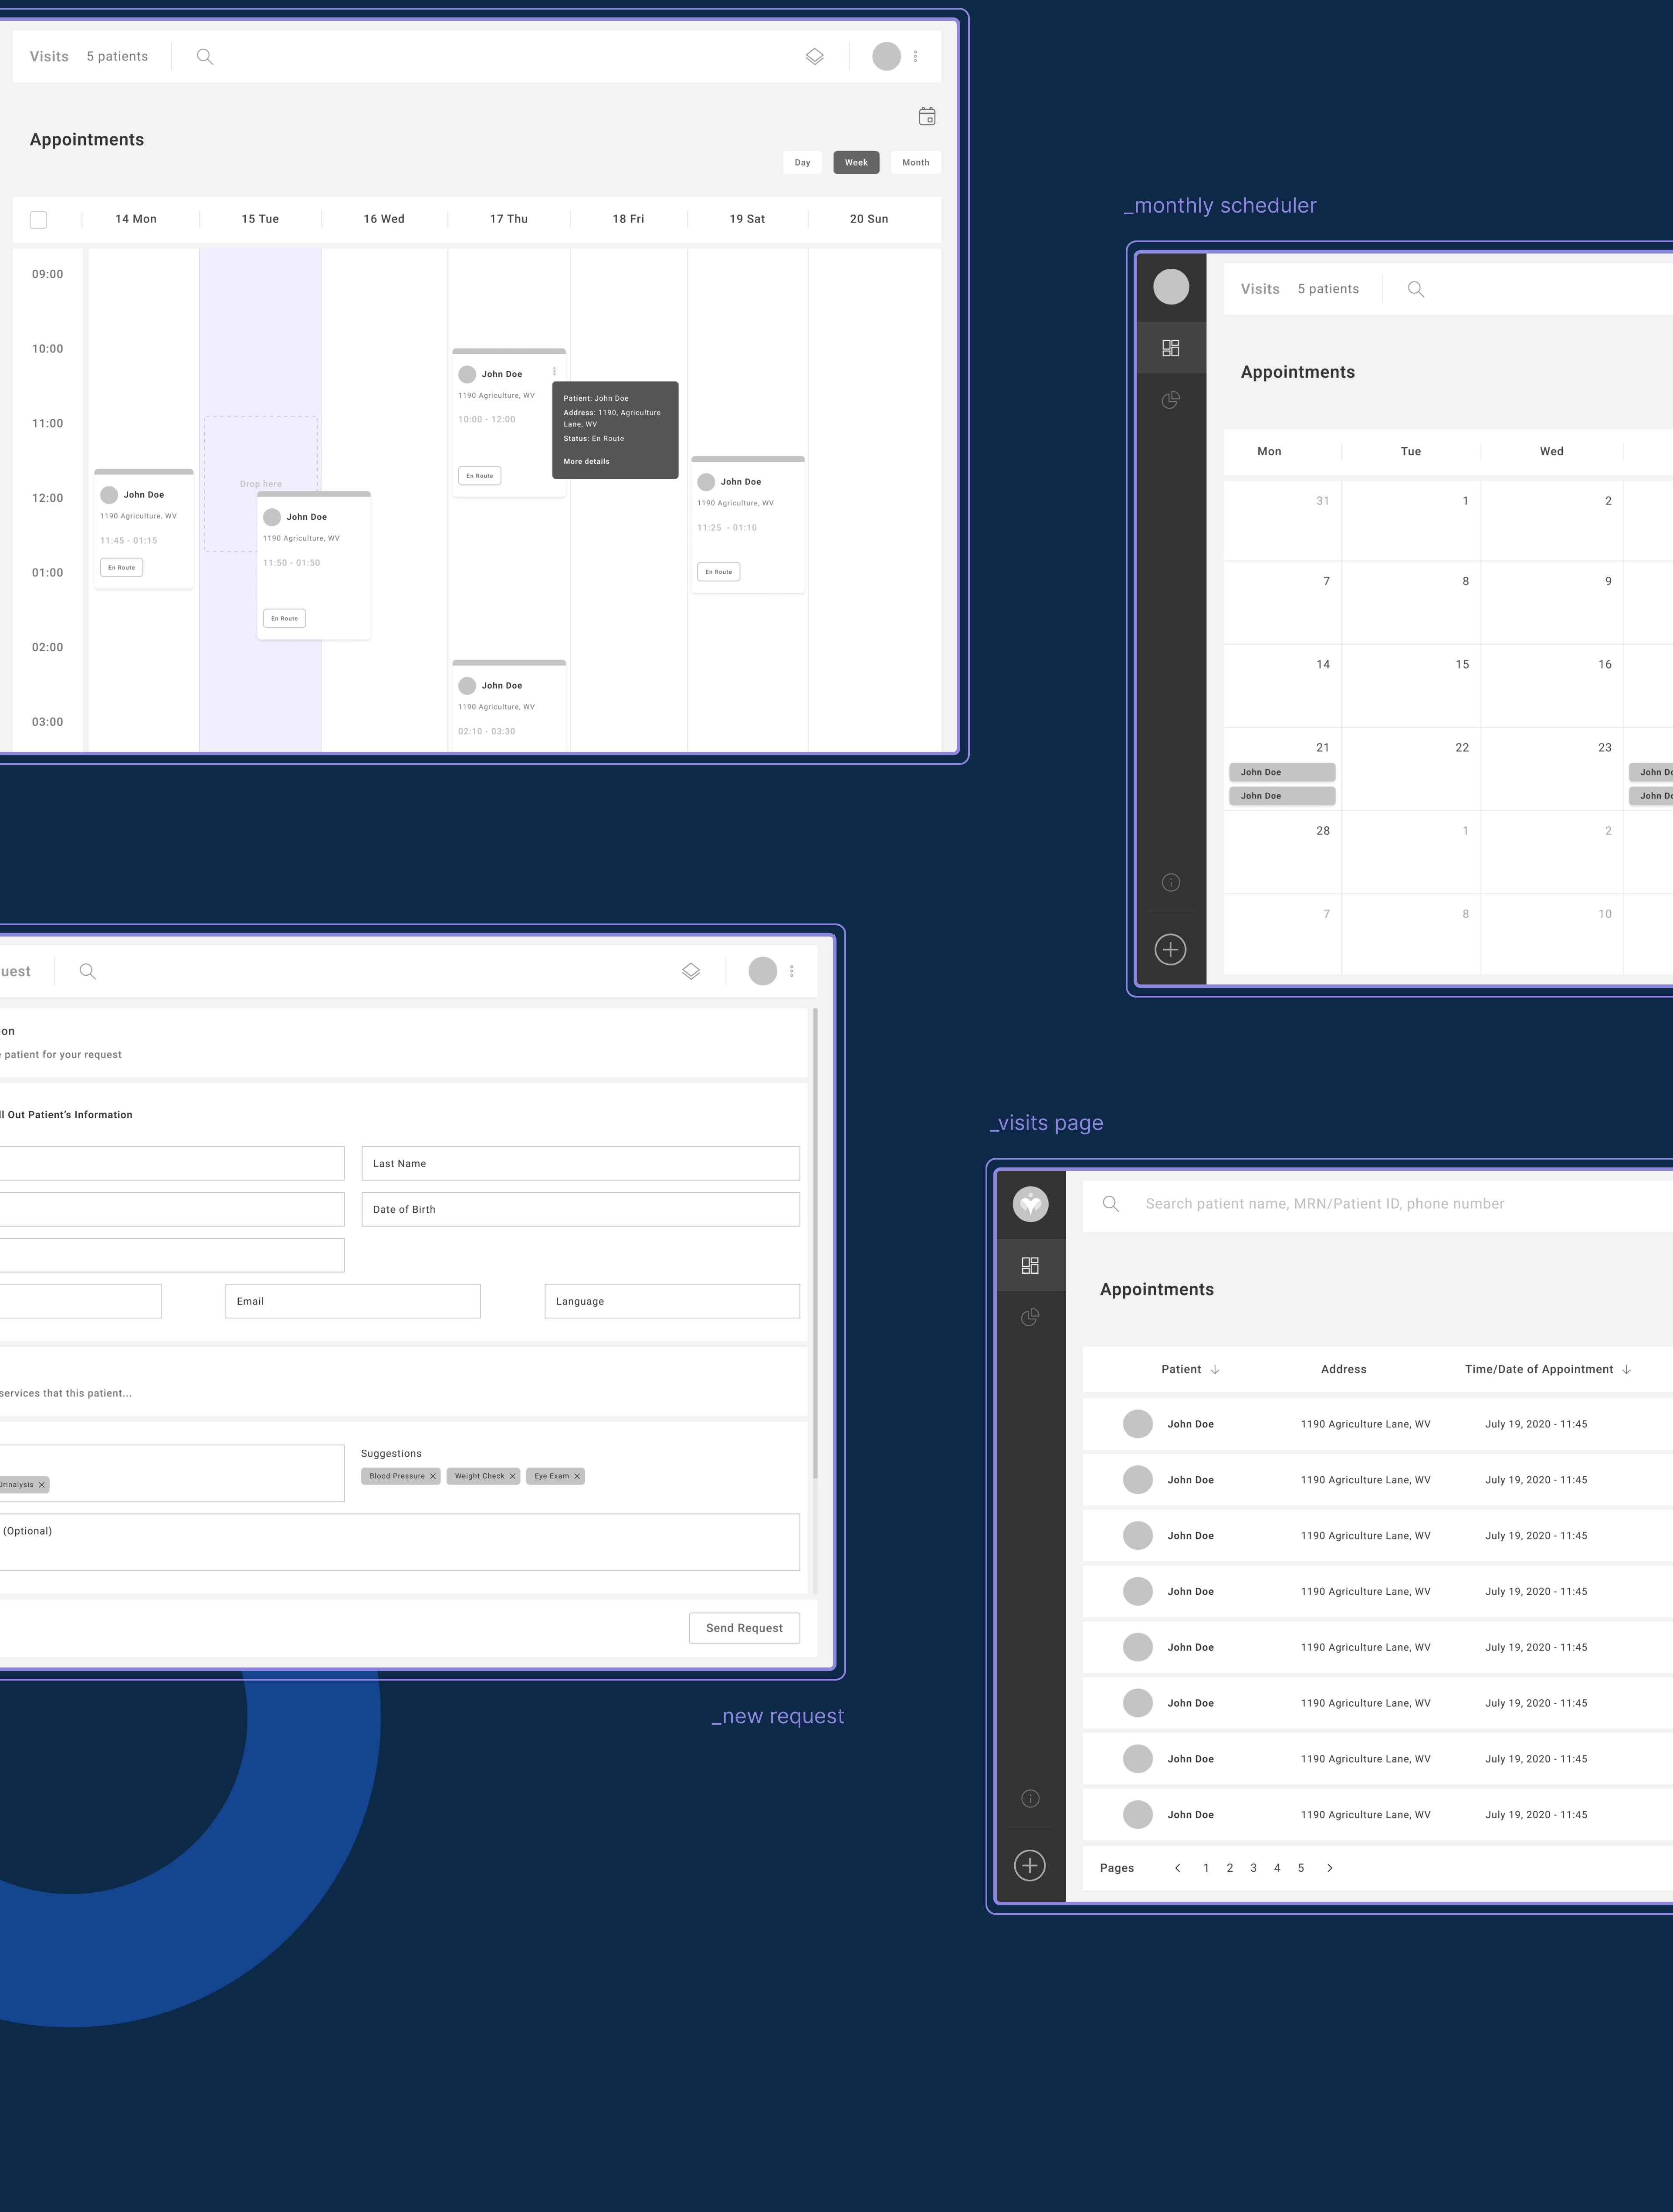The width and height of the screenshot is (1673, 2212).
Task: Click pie chart icon in monthly scheduler sidebar
Action: pos(1171,400)
